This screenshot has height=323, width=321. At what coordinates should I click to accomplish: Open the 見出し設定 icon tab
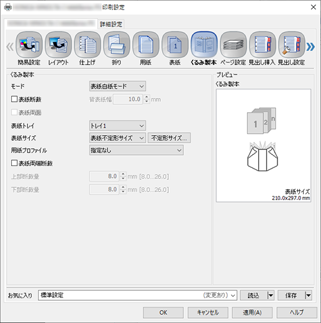pos(291,48)
